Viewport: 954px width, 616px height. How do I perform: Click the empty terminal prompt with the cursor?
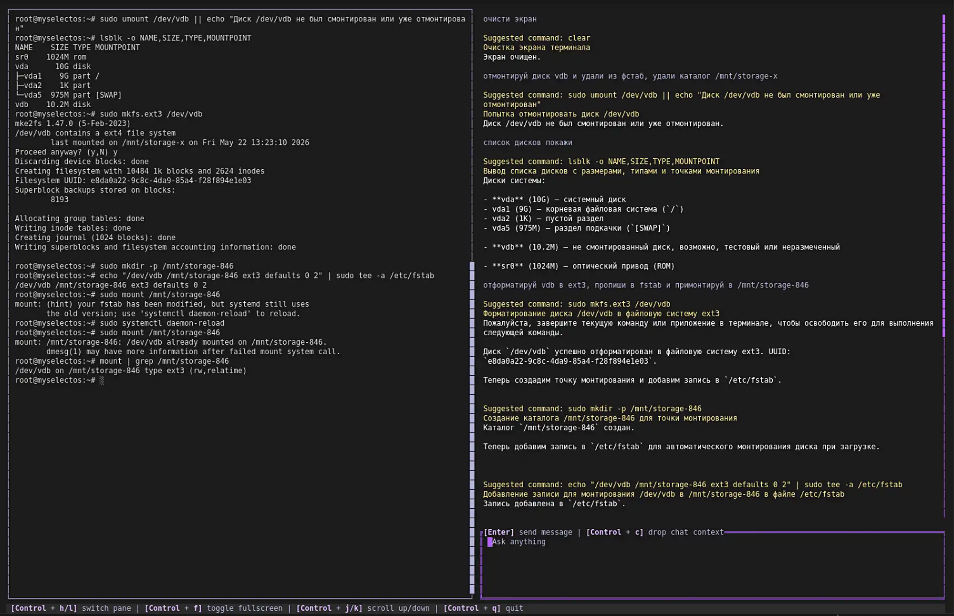(x=60, y=380)
